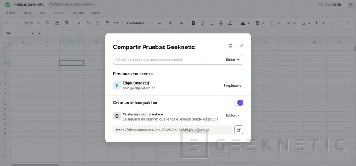Click the fx formula icon
Image resolution: width=356 pixels, height=166 pixels.
(39, 33)
